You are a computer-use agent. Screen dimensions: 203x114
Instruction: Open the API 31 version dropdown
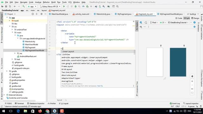[x=163, y=22]
